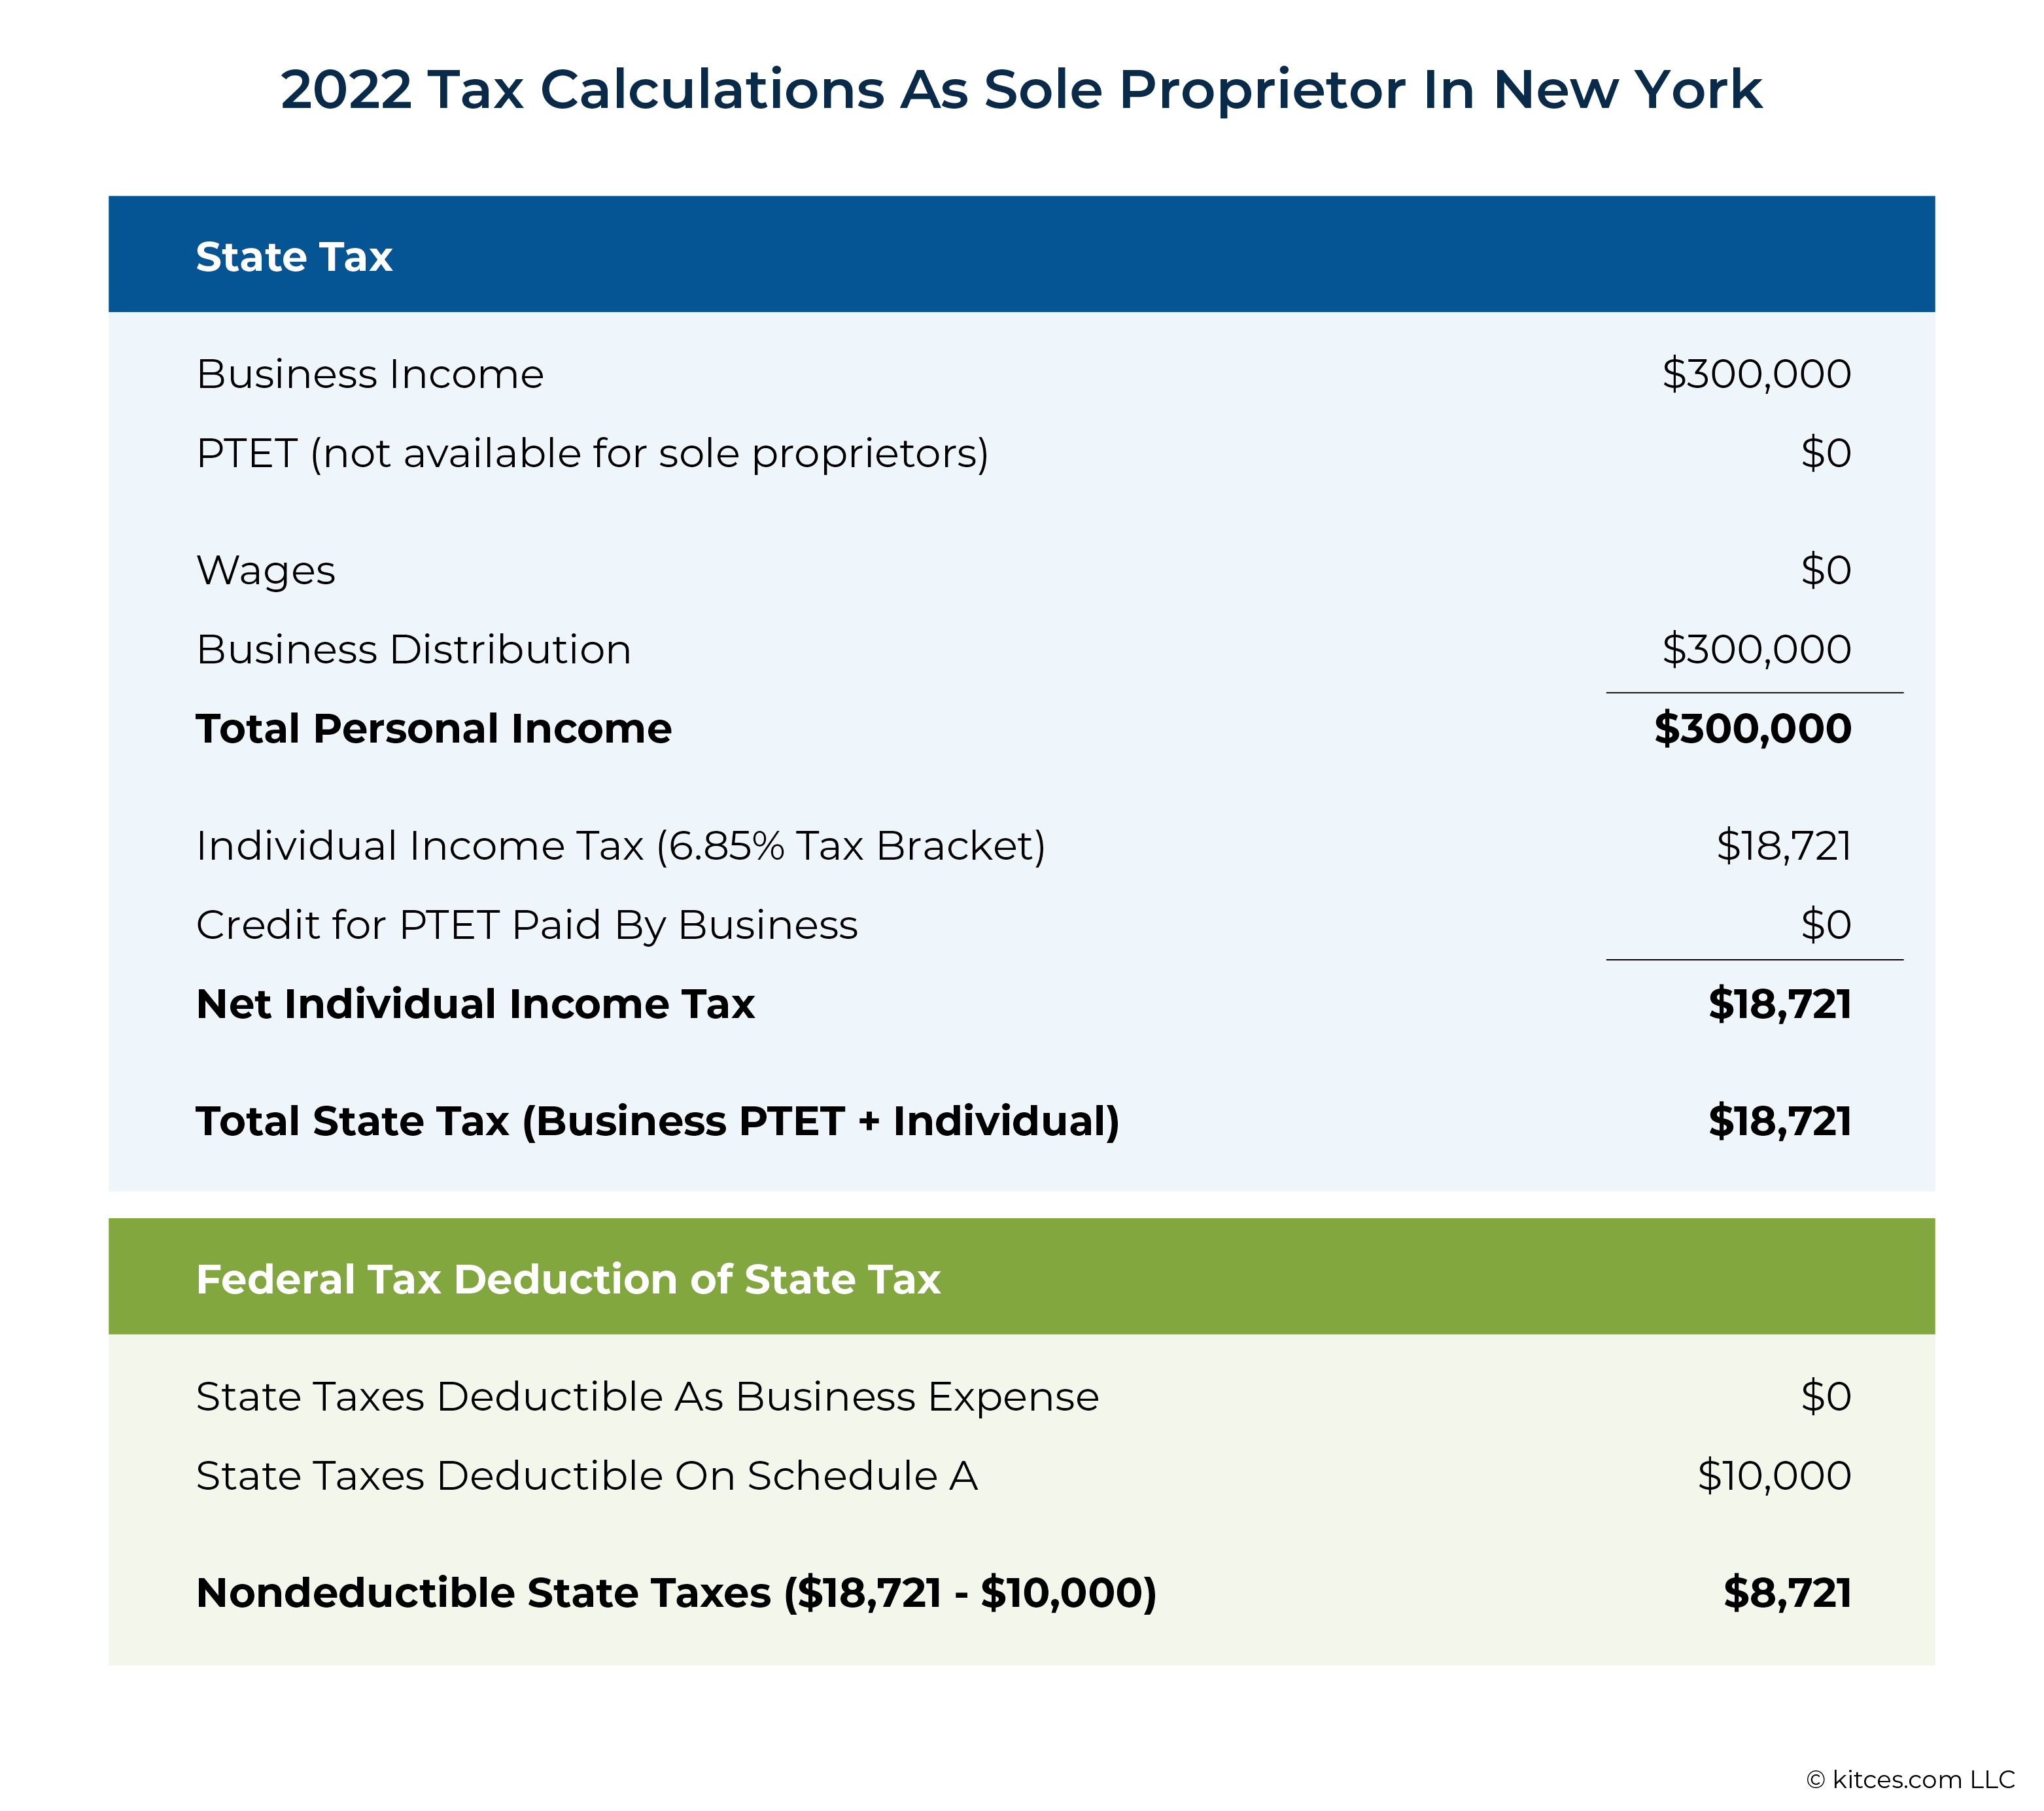Select the Individual Income Tax 6.85% row
Viewport: 2044px width, 1811px height.
[x=1021, y=847]
